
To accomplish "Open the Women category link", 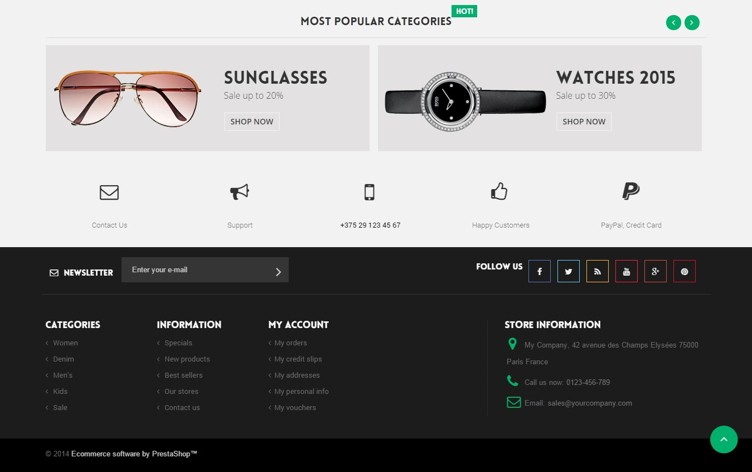I will coord(65,343).
